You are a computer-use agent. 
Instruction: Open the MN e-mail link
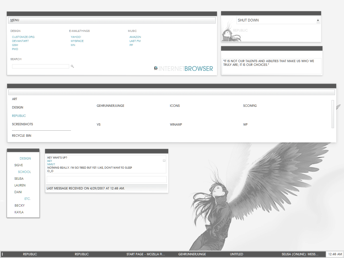tap(73, 45)
